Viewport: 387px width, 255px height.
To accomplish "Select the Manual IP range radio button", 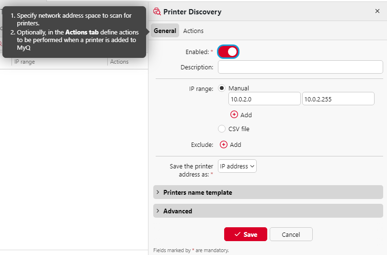I will pos(222,88).
